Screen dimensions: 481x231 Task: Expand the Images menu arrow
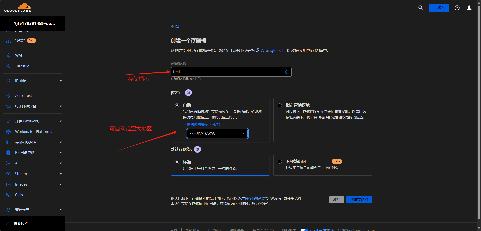(61, 184)
